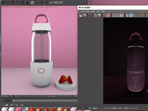Viewport: 148px width, 111px height.
Task: Click the round plus button beside zoom field
Action: 90,108
